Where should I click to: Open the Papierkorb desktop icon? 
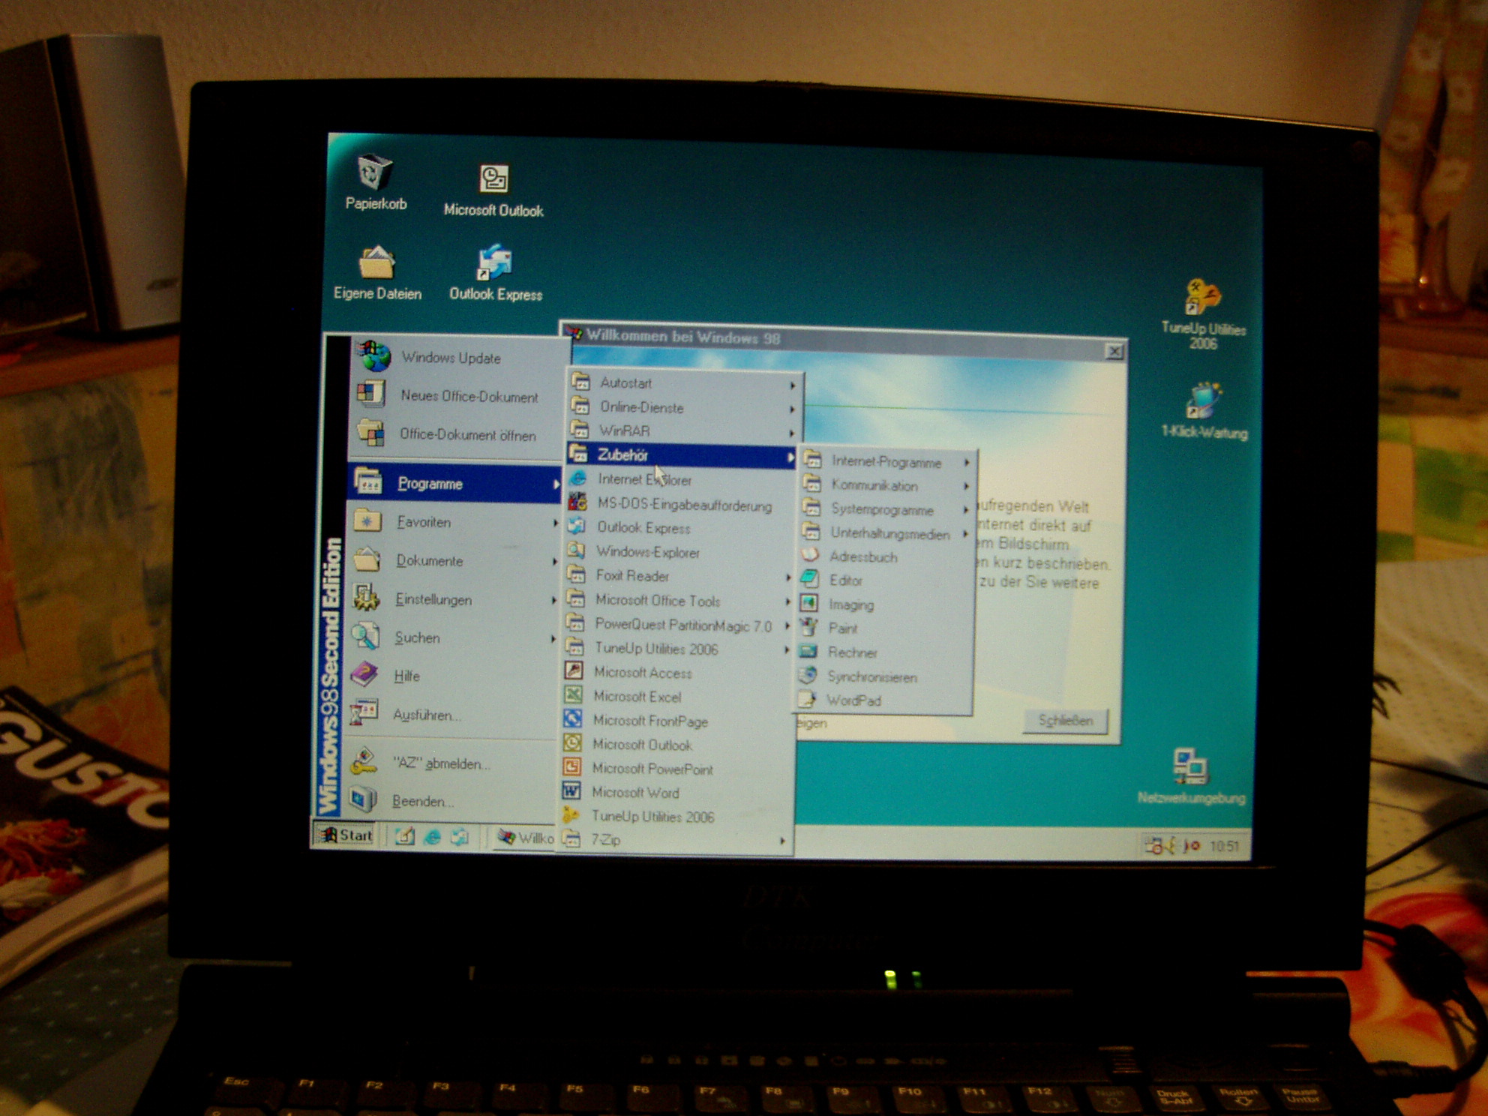tap(375, 174)
